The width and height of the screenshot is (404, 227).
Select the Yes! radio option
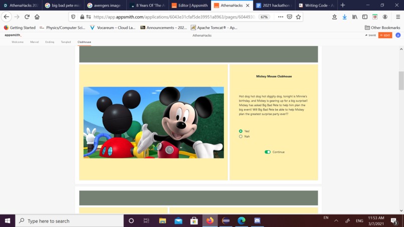241,131
